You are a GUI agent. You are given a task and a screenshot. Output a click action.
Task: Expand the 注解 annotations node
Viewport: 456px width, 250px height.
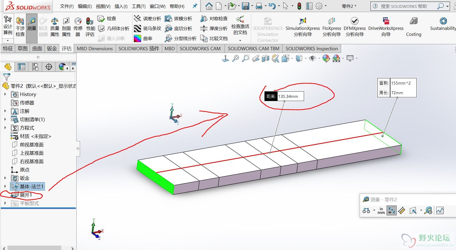tap(5, 111)
